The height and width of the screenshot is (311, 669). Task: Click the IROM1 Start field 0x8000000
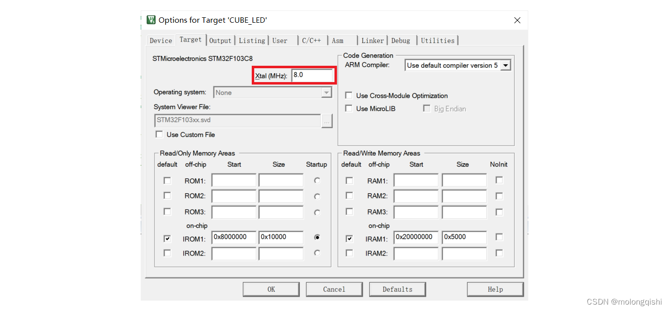pyautogui.click(x=234, y=237)
